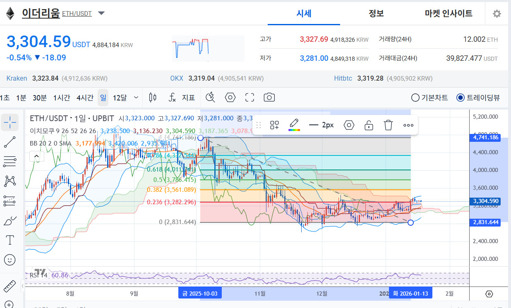Select the crosshair cursor tool
Screen dimensions: 511x308
tap(10, 122)
